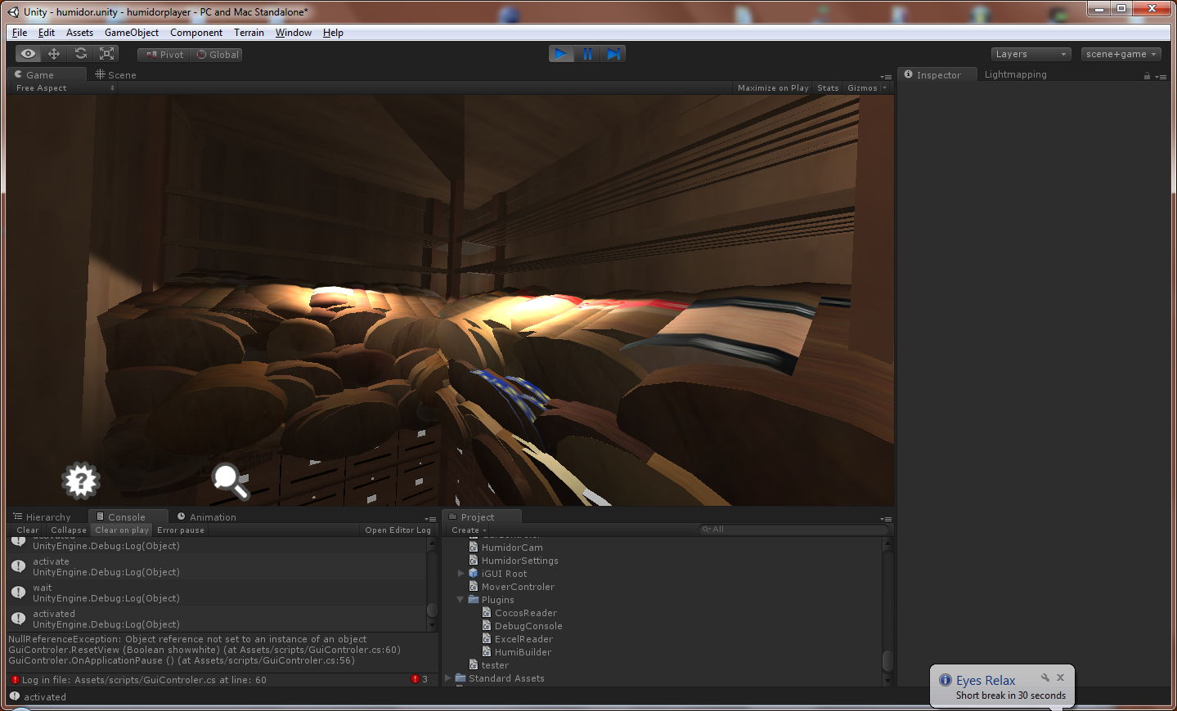The width and height of the screenshot is (1177, 711).
Task: Open the Console panel options menu
Action: [x=430, y=519]
